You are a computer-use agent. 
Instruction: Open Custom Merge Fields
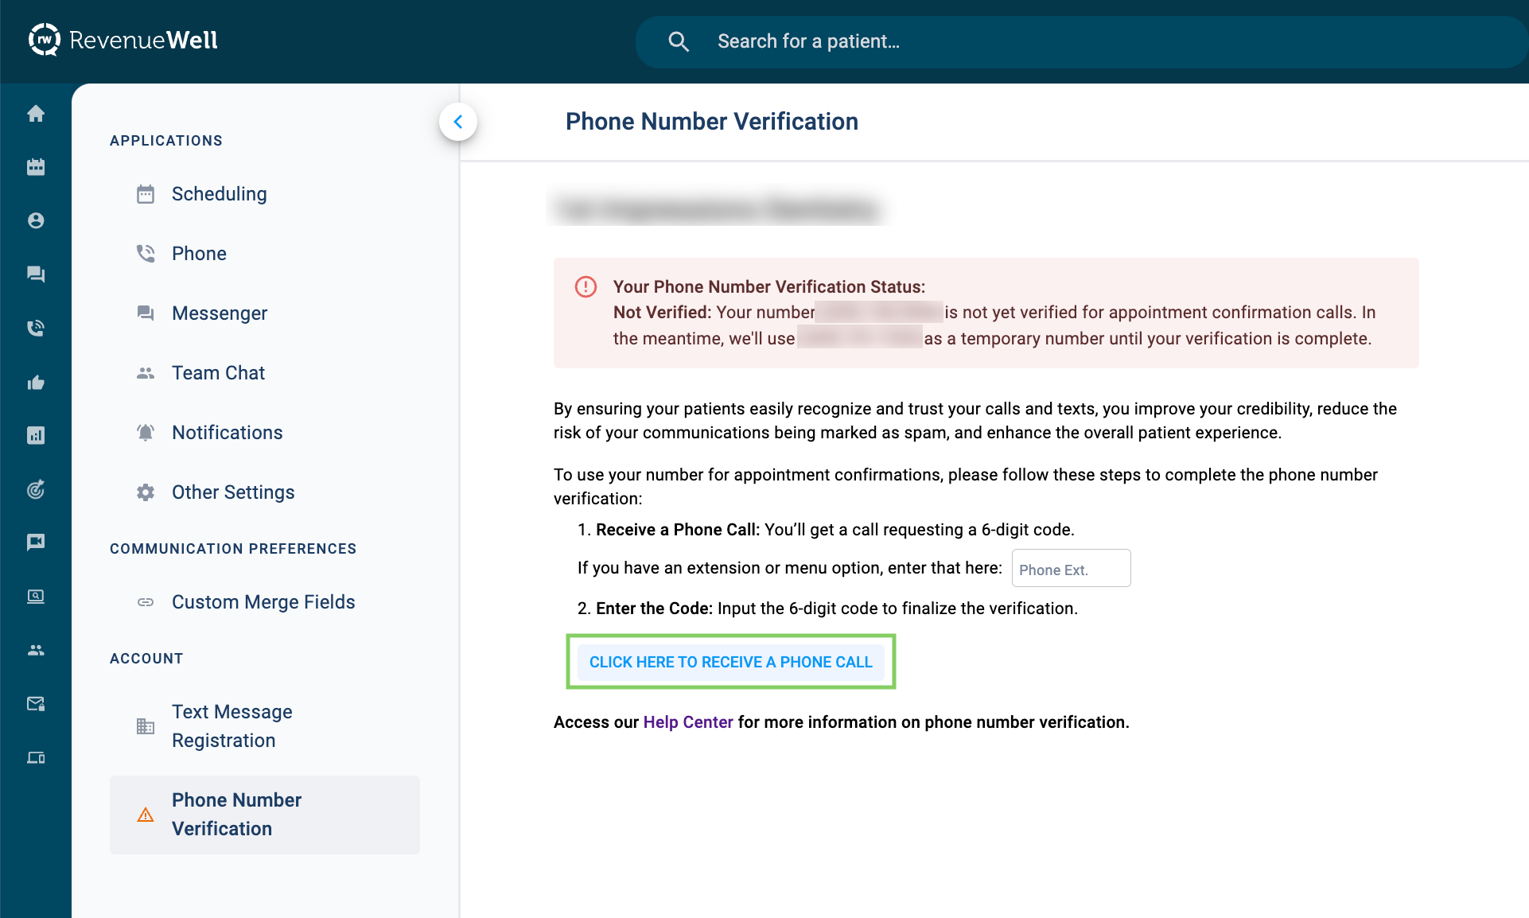263,602
